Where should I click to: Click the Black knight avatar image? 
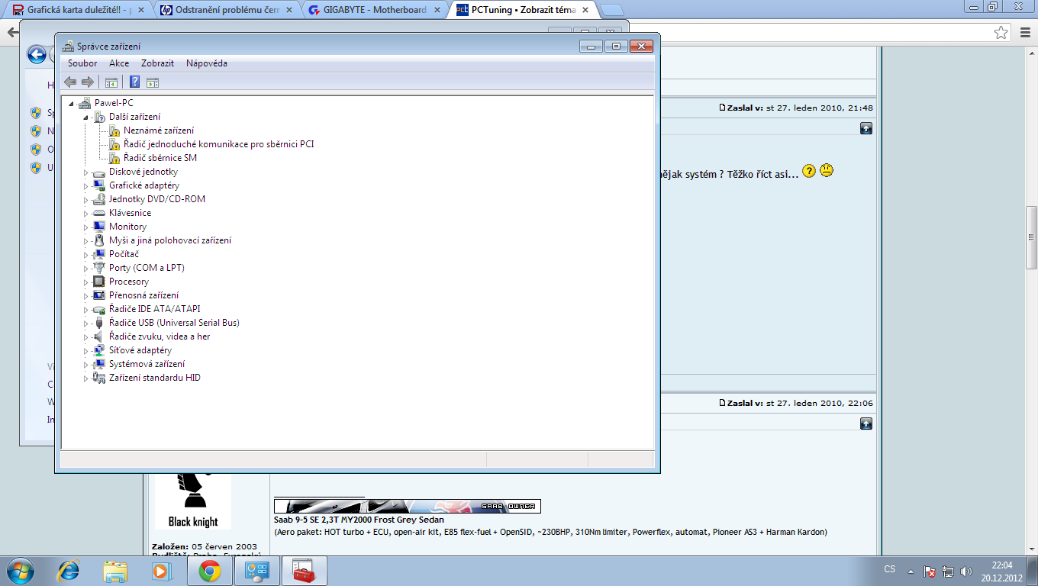pyautogui.click(x=193, y=501)
